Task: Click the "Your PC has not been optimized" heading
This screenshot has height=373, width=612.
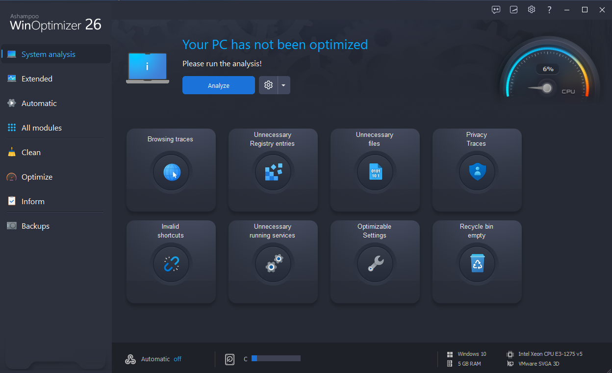Action: point(275,45)
